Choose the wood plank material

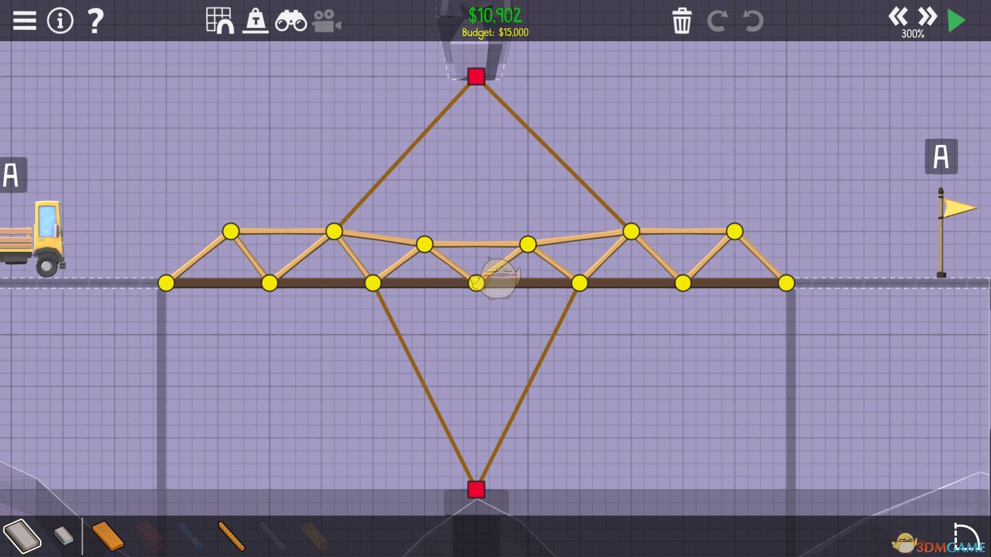click(x=107, y=536)
